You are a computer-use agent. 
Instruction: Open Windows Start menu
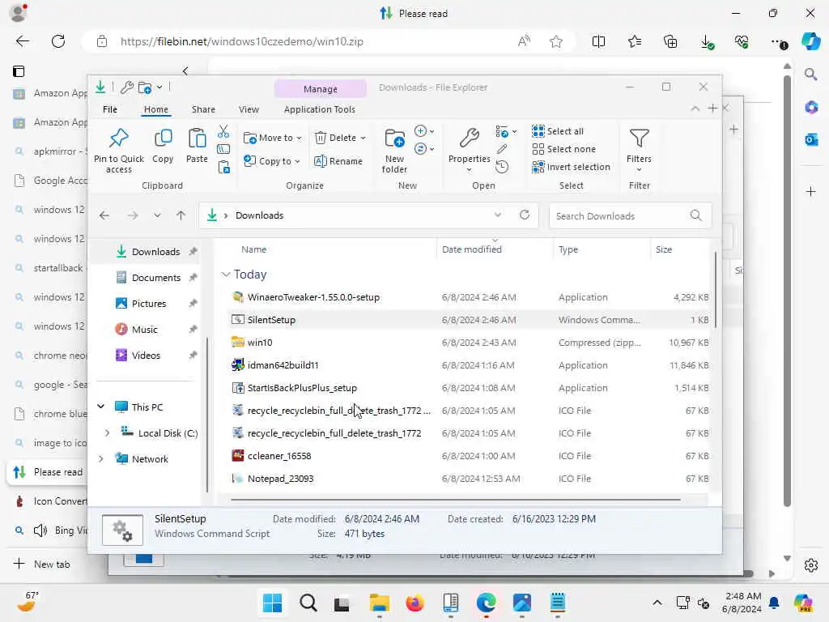(272, 603)
